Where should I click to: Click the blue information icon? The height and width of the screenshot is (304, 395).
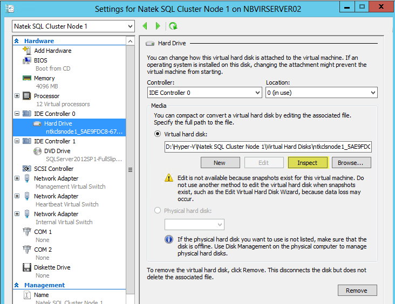[169, 239]
